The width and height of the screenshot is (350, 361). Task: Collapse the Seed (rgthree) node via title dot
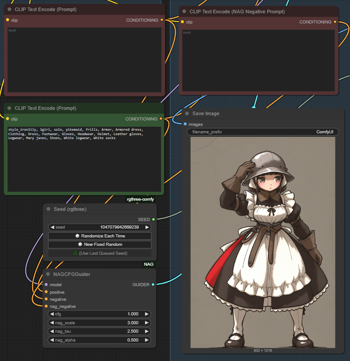click(48, 209)
